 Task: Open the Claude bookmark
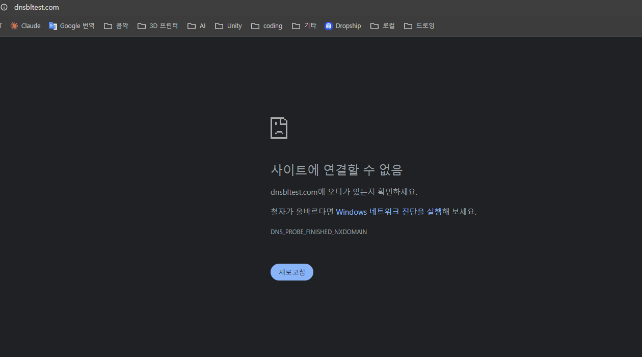(x=25, y=26)
